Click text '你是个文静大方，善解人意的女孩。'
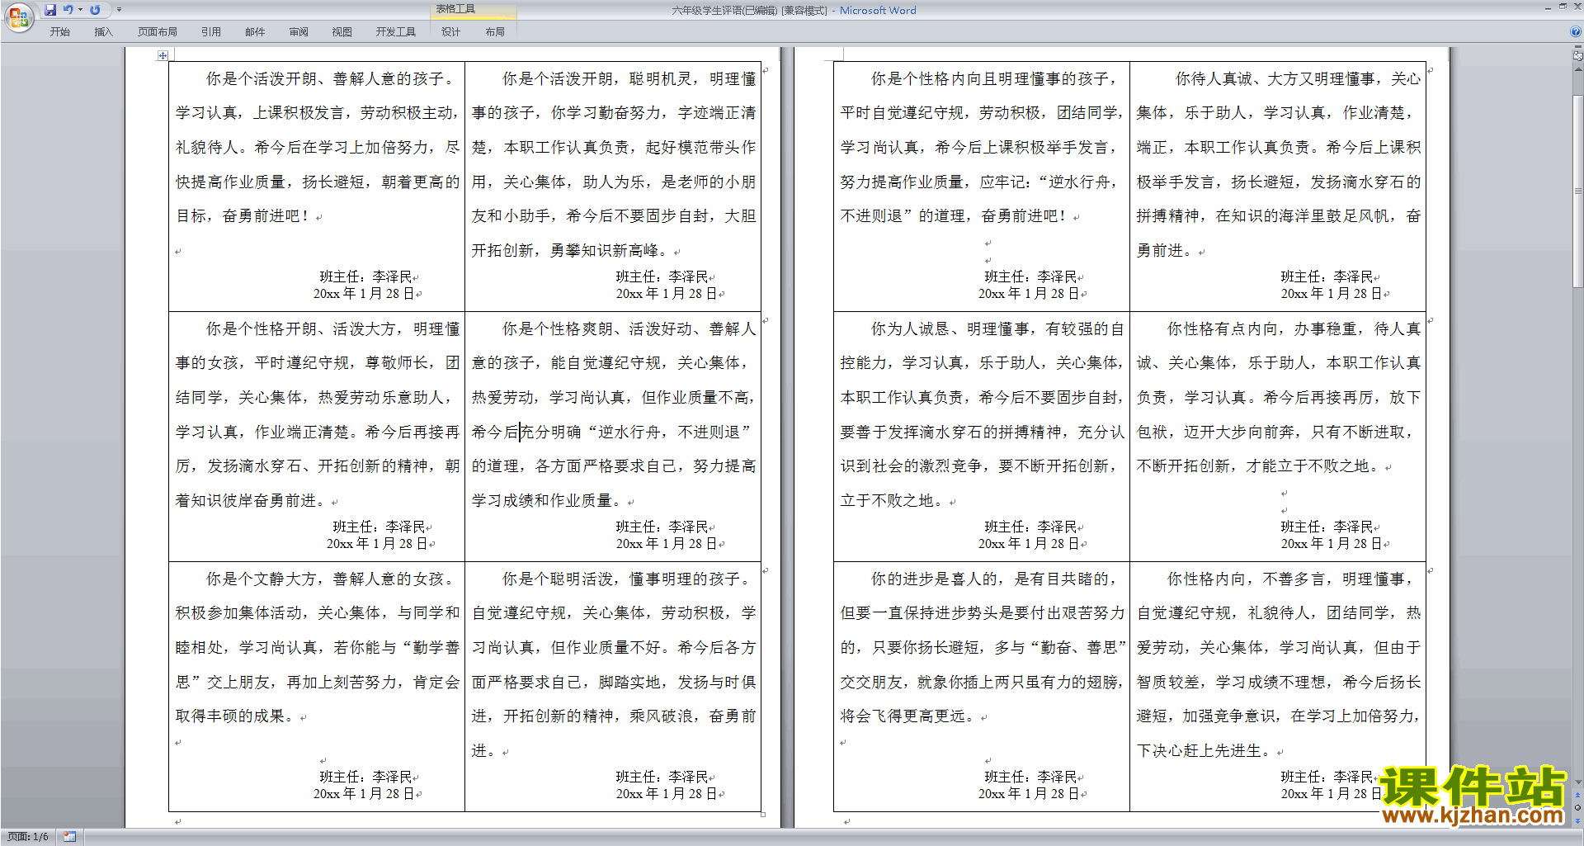This screenshot has width=1584, height=846. [x=332, y=579]
